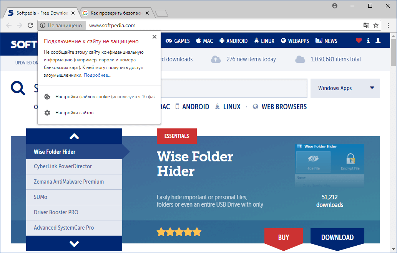Click the LINUX category link below search
397x253 pixels.
point(228,107)
